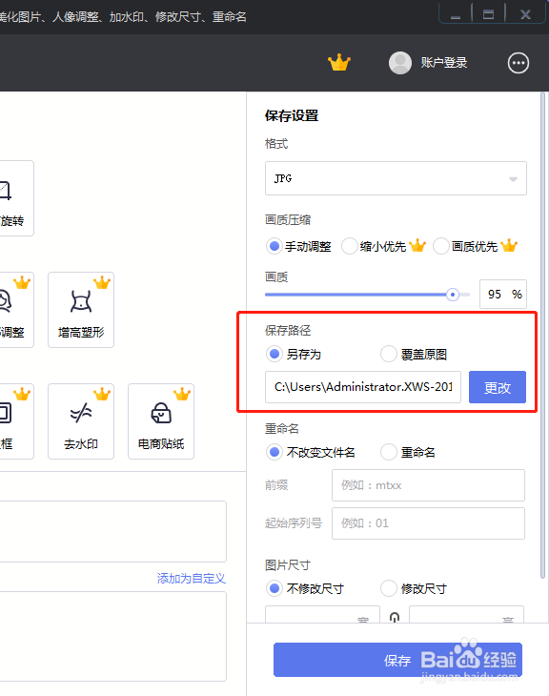Click the aspect ratio lock icon
This screenshot has height=696, width=549.
click(x=394, y=617)
